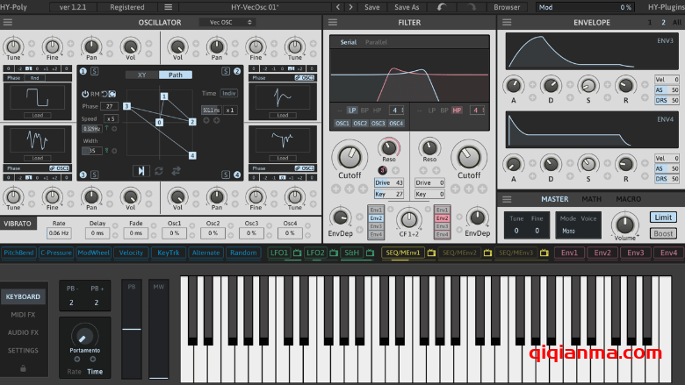Open the Envelope panel hamburger menu
685x385 pixels.
(x=505, y=22)
